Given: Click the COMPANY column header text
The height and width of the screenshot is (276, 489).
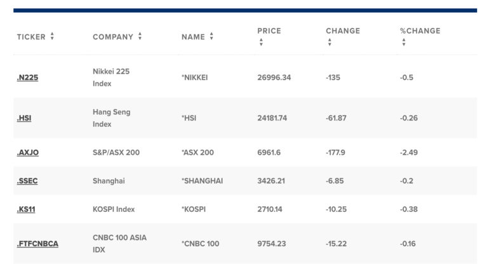Looking at the screenshot, I should coord(112,37).
